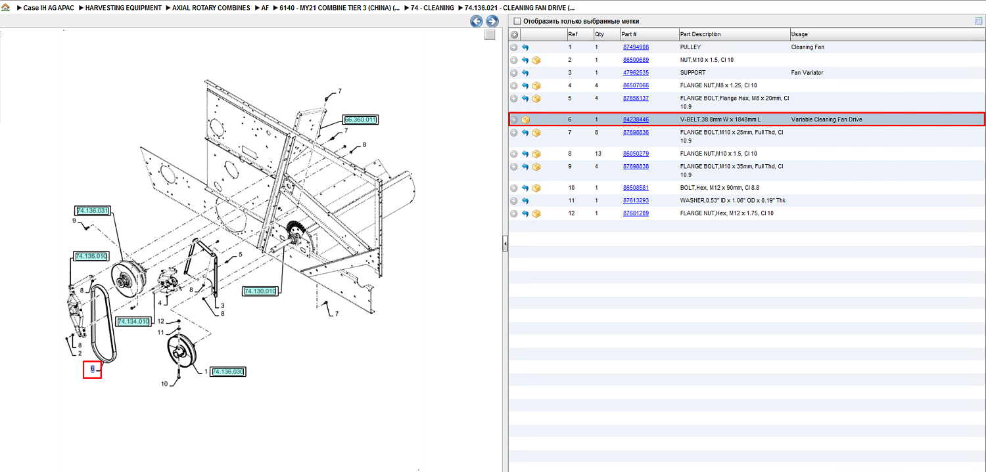Open the AXIAL ROTARY COMBINES breadcrumb
986x472 pixels.
tap(212, 8)
